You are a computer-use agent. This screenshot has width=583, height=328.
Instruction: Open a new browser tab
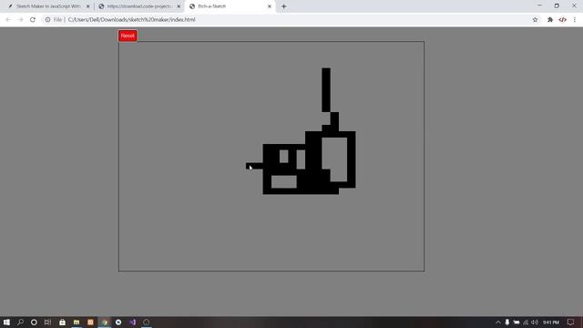coord(283,6)
